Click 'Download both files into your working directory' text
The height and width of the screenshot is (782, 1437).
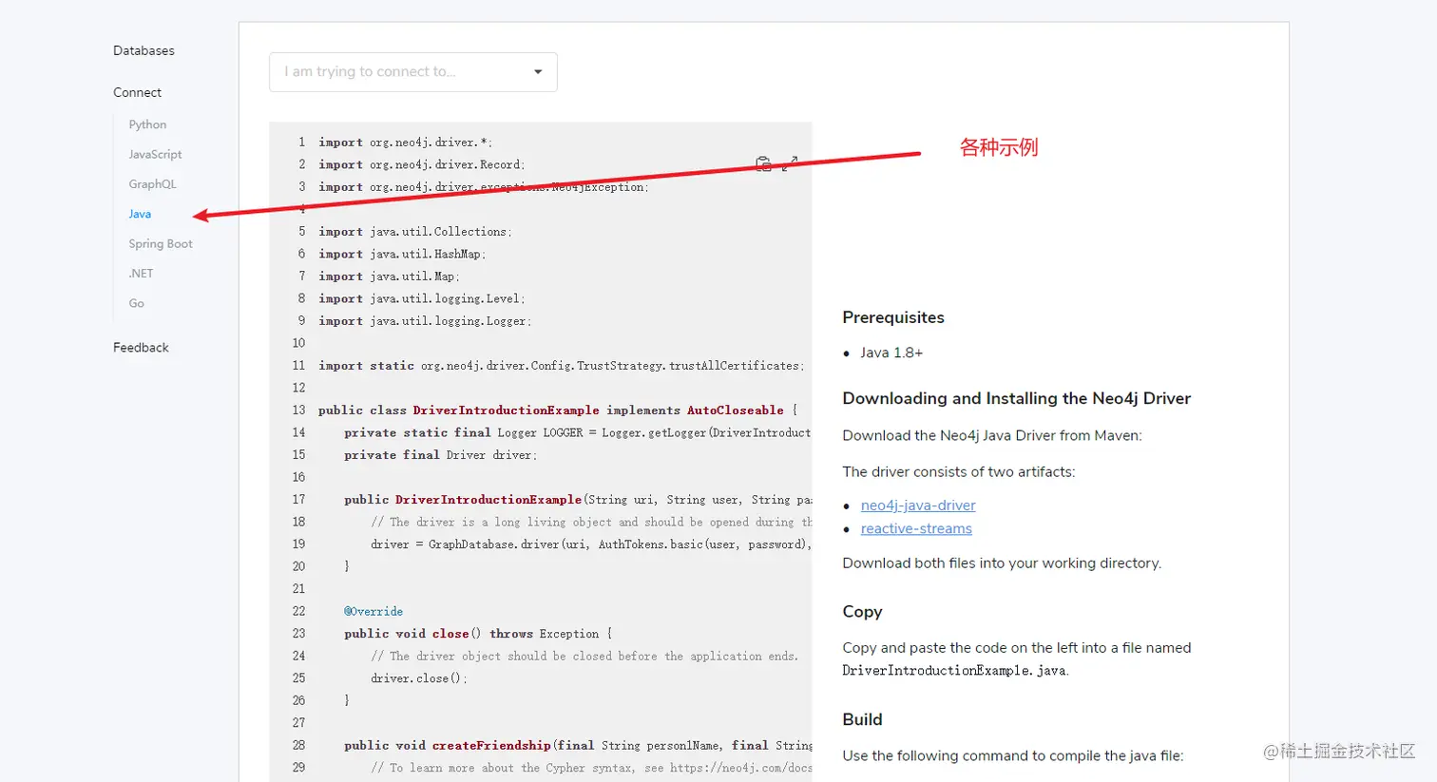click(x=1002, y=563)
